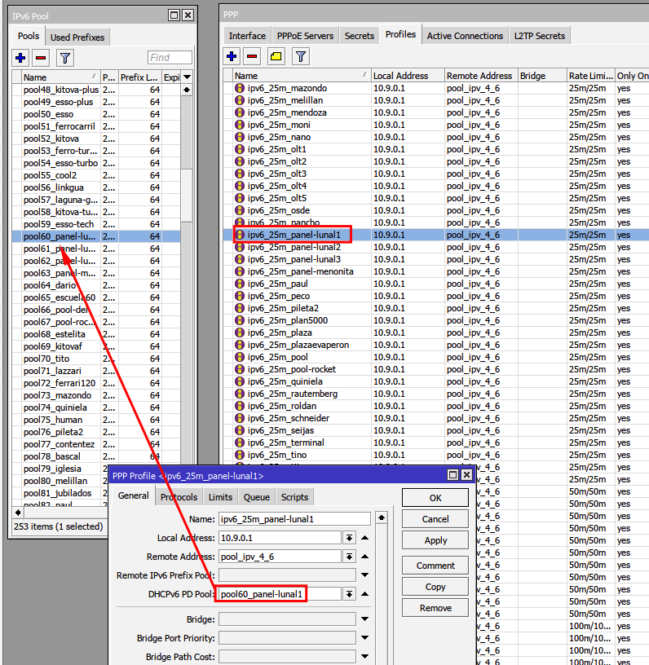This screenshot has height=665, width=649.
Task: Sort profiles by Rate Limit column
Action: [591, 76]
